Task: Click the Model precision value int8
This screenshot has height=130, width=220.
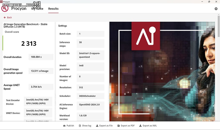Action: pyautogui.click(x=91, y=67)
